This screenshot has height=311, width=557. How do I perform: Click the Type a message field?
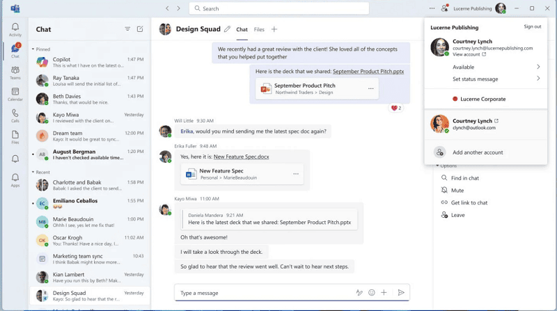click(x=267, y=293)
